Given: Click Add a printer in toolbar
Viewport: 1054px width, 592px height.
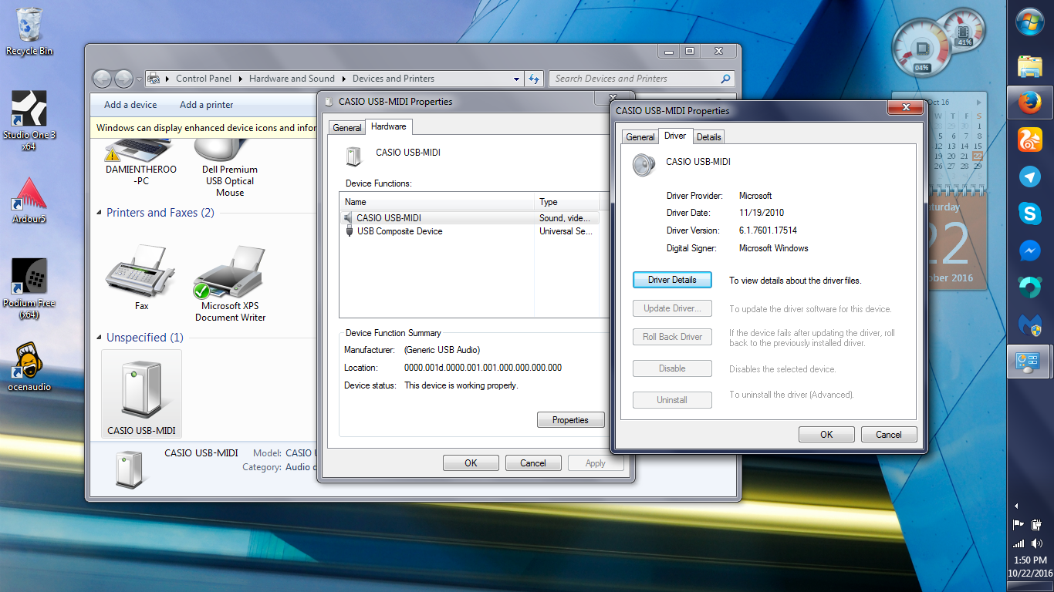Looking at the screenshot, I should click(206, 105).
